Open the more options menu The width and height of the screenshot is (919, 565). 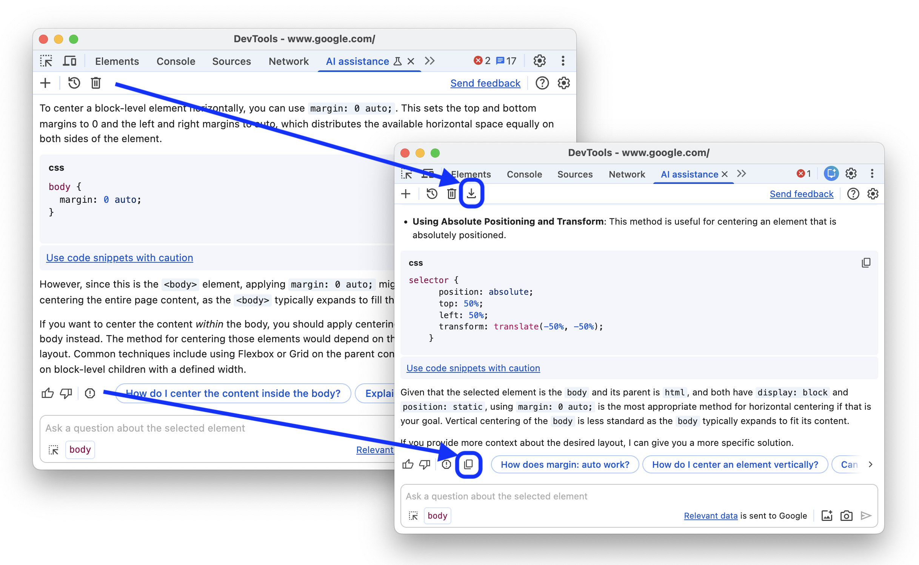point(873,174)
